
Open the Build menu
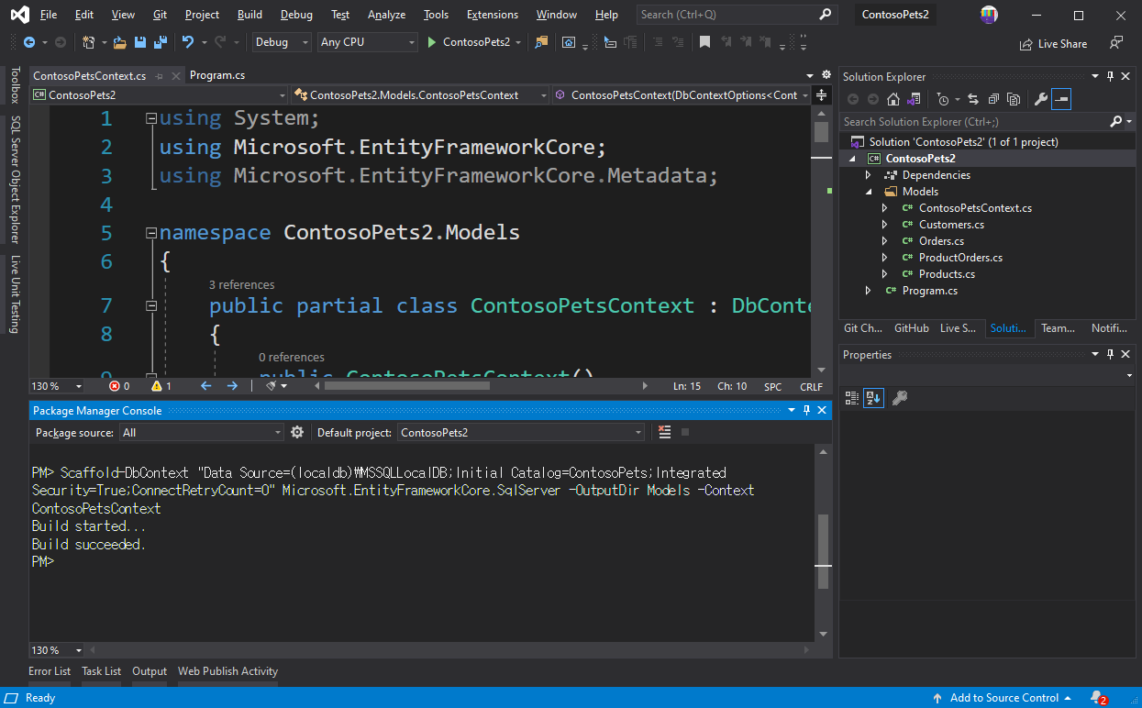[x=249, y=15]
